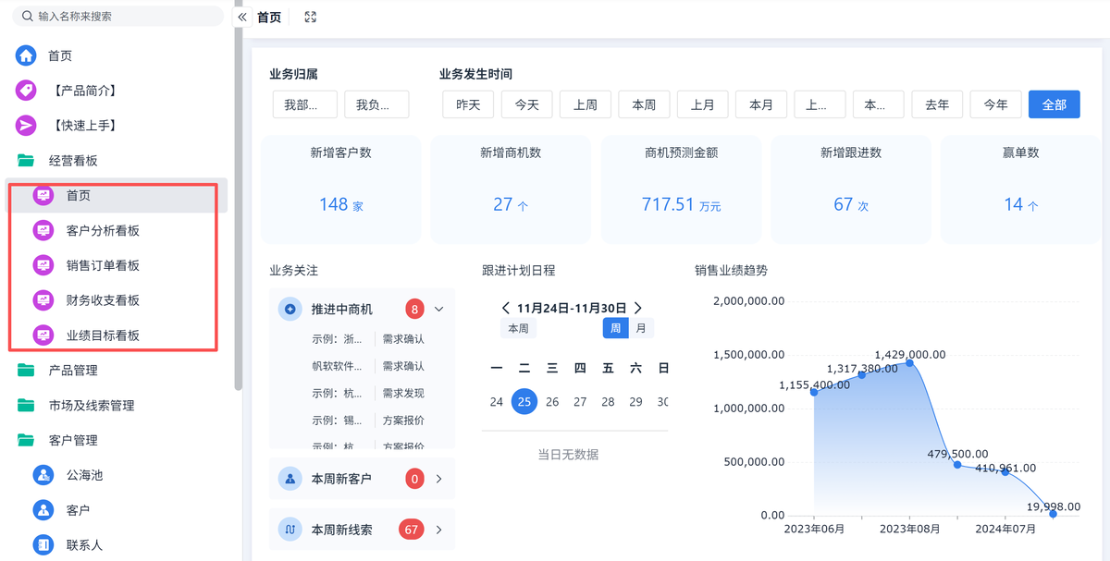Select the 客户分析看板 dashboard icon
The width and height of the screenshot is (1110, 561).
pos(43,230)
